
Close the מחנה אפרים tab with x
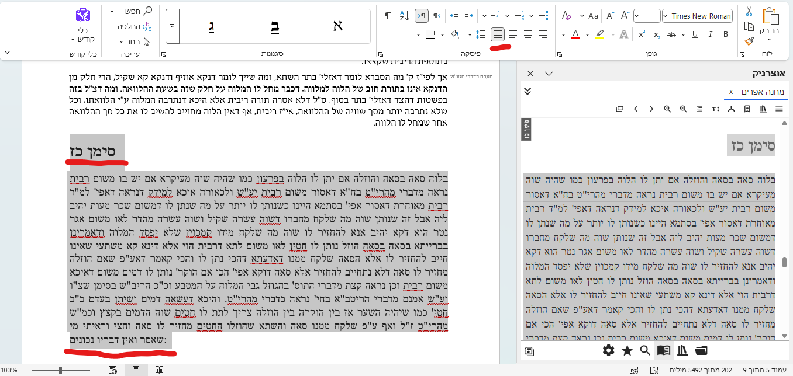[731, 92]
